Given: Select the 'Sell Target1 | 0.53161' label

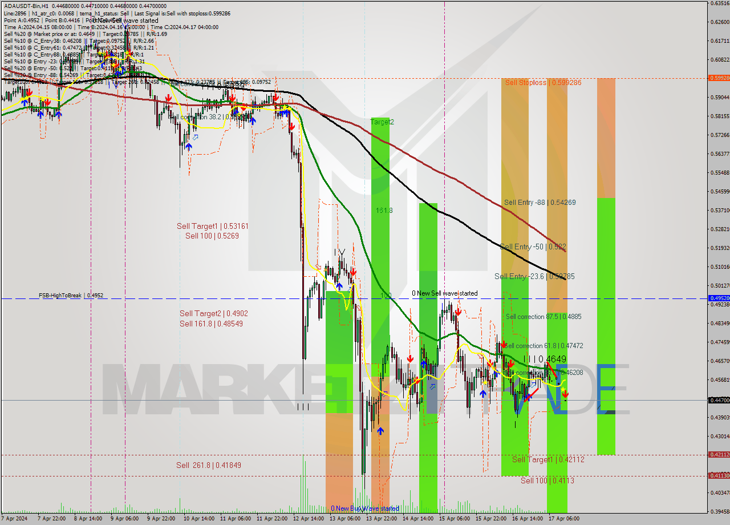Looking at the screenshot, I should (213, 226).
